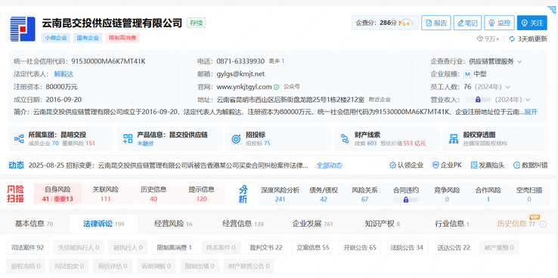Open the 报告 report button
The height and width of the screenshot is (278, 558).
[436, 23]
